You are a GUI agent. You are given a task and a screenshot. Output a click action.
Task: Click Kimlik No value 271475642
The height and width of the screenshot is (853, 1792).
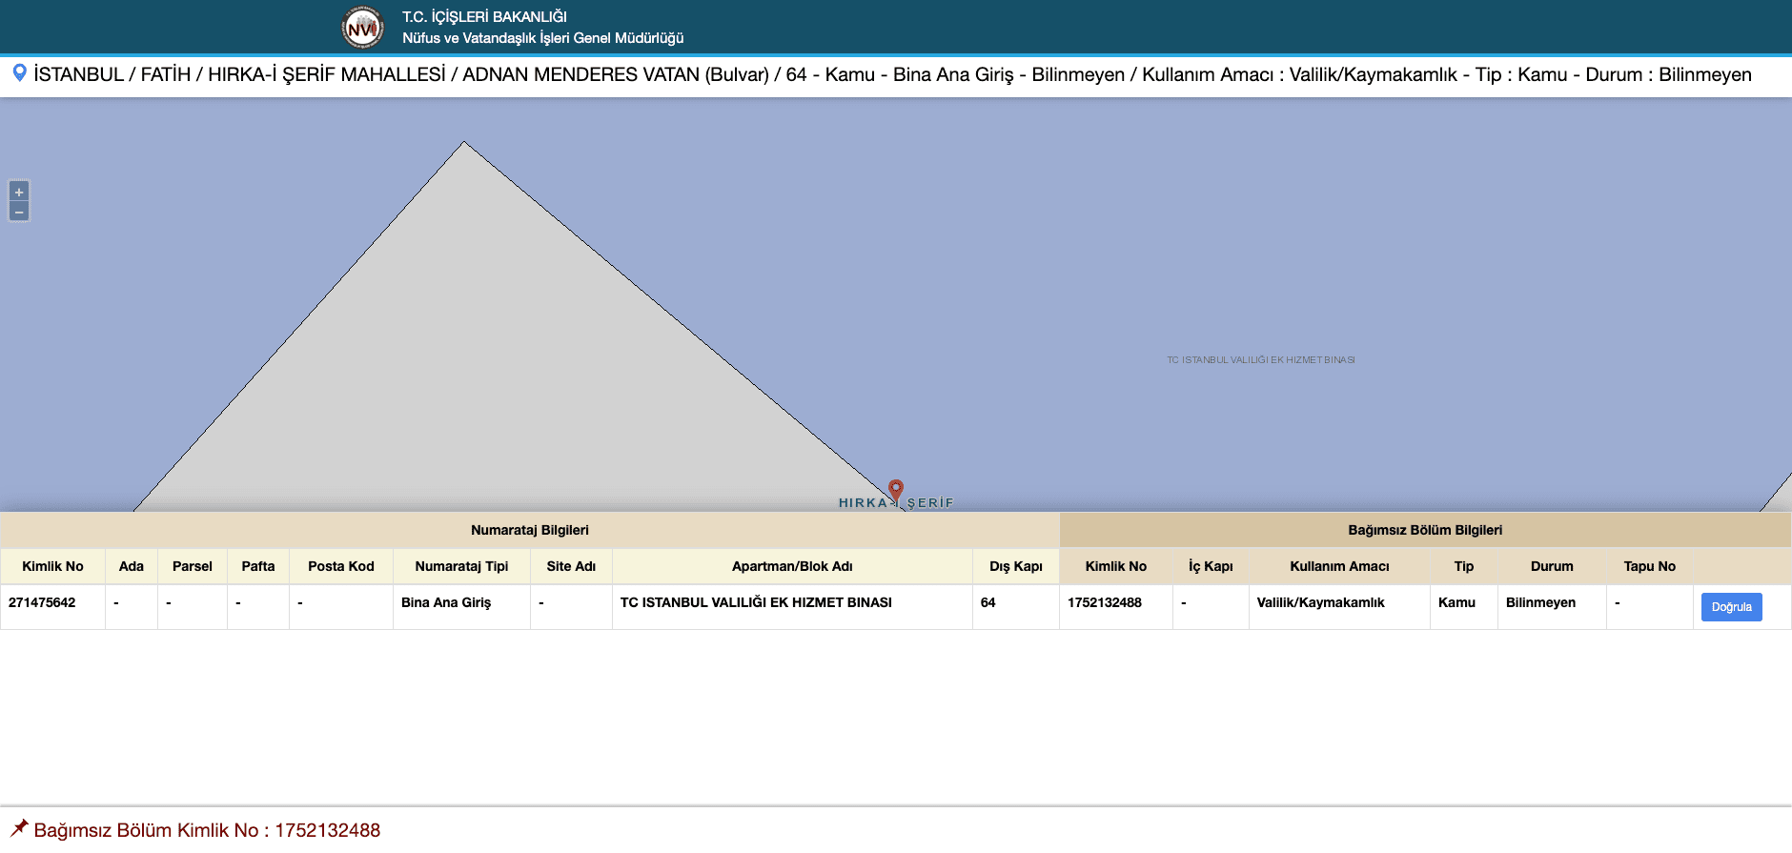coord(42,602)
